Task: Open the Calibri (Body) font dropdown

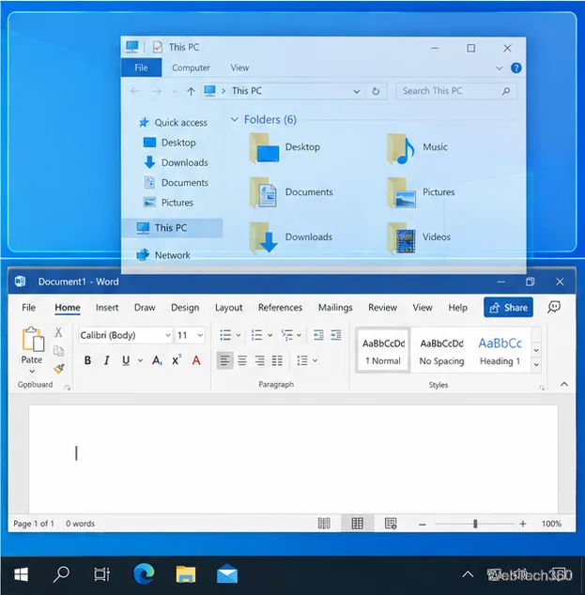Action: [x=126, y=335]
